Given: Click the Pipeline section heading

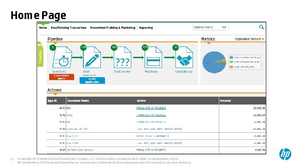Looking at the screenshot, I should 55,39.
